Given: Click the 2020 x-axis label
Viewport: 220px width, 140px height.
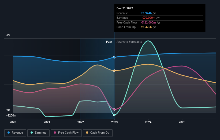Looking at the screenshot, I should pos(13,122).
